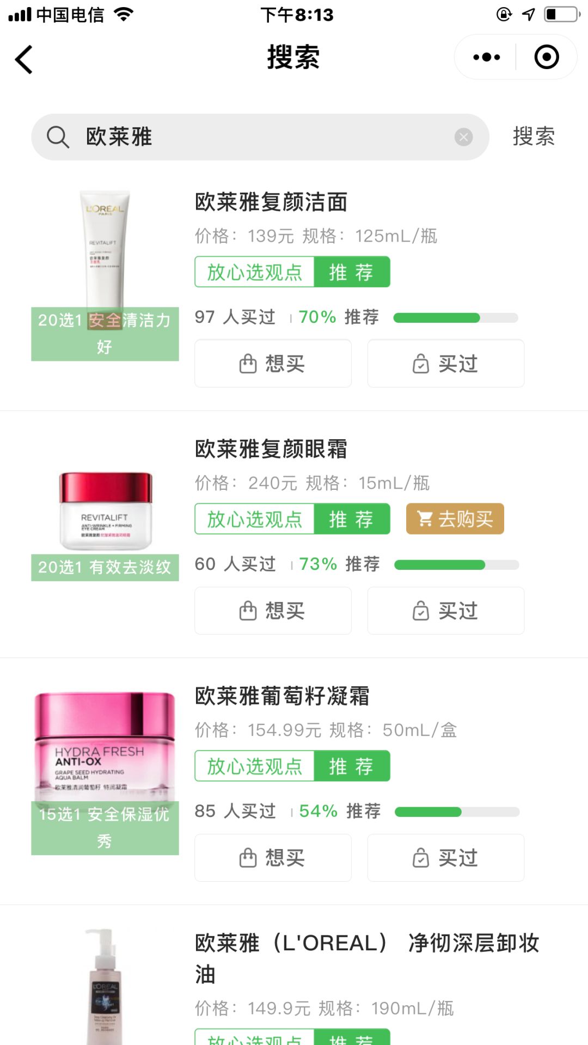Mark 欧莱雅葡萄籽凝霜 as 想买

[x=273, y=858]
